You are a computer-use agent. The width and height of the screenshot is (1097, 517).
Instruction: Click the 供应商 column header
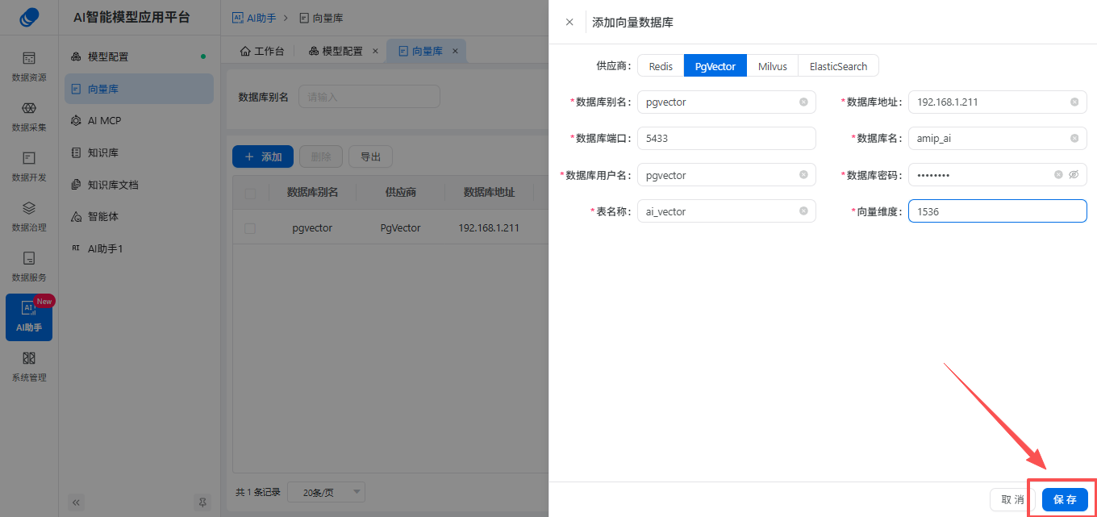coord(401,193)
